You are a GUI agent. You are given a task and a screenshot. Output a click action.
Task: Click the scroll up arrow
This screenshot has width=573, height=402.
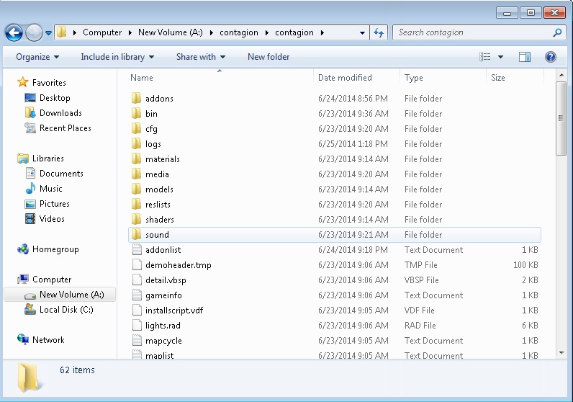click(x=561, y=76)
